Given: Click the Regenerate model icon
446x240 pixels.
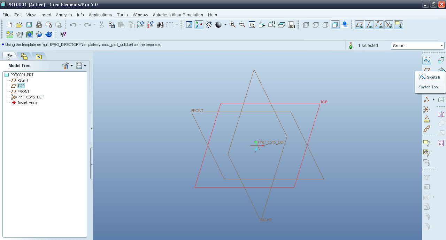Looking at the screenshot, I should point(141,25).
